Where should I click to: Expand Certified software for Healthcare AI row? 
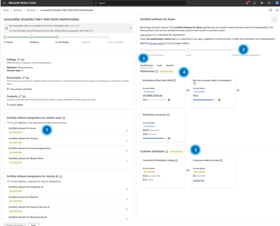68,189
